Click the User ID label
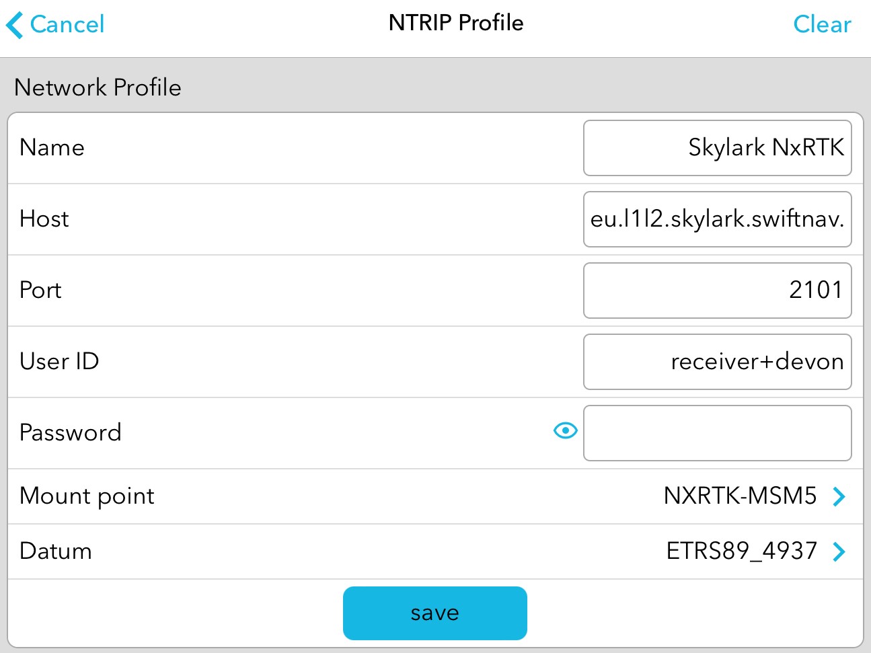Image resolution: width=871 pixels, height=653 pixels. click(59, 361)
